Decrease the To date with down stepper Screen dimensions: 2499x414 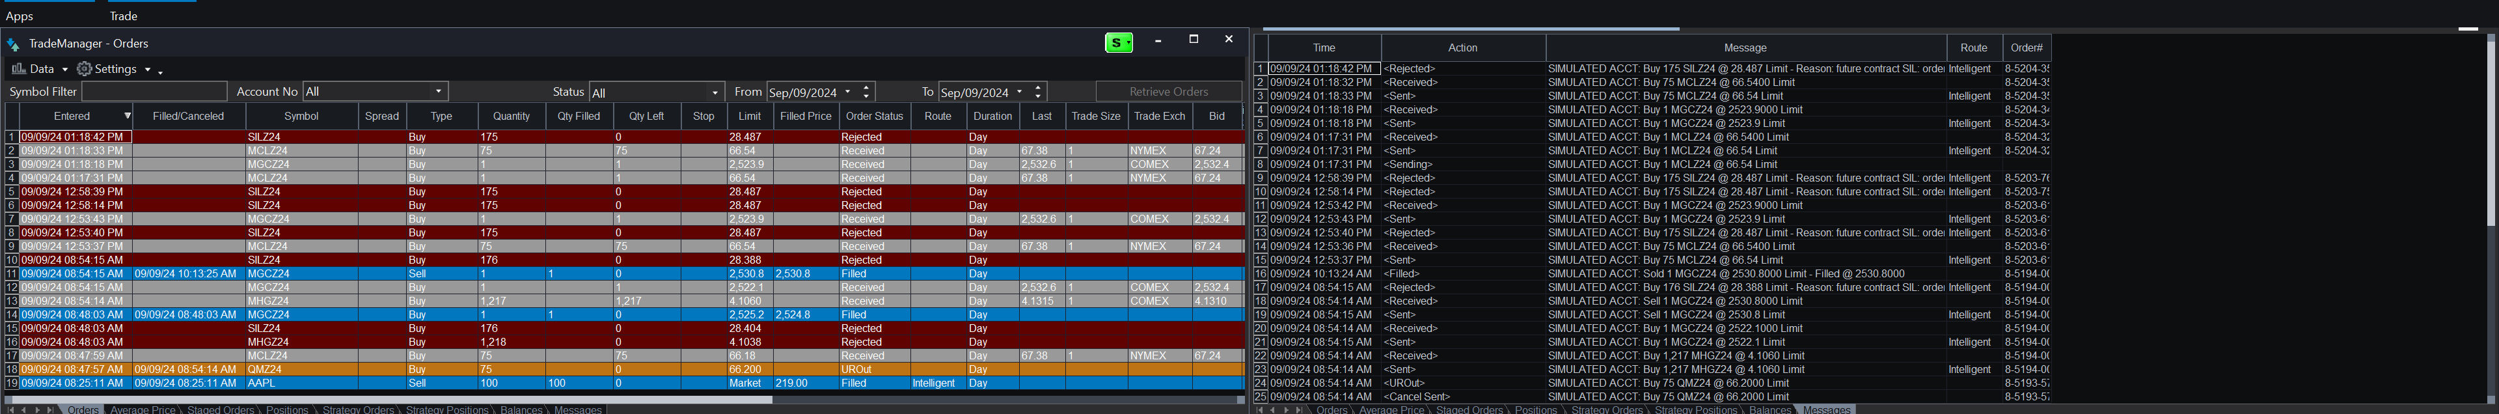click(1038, 96)
